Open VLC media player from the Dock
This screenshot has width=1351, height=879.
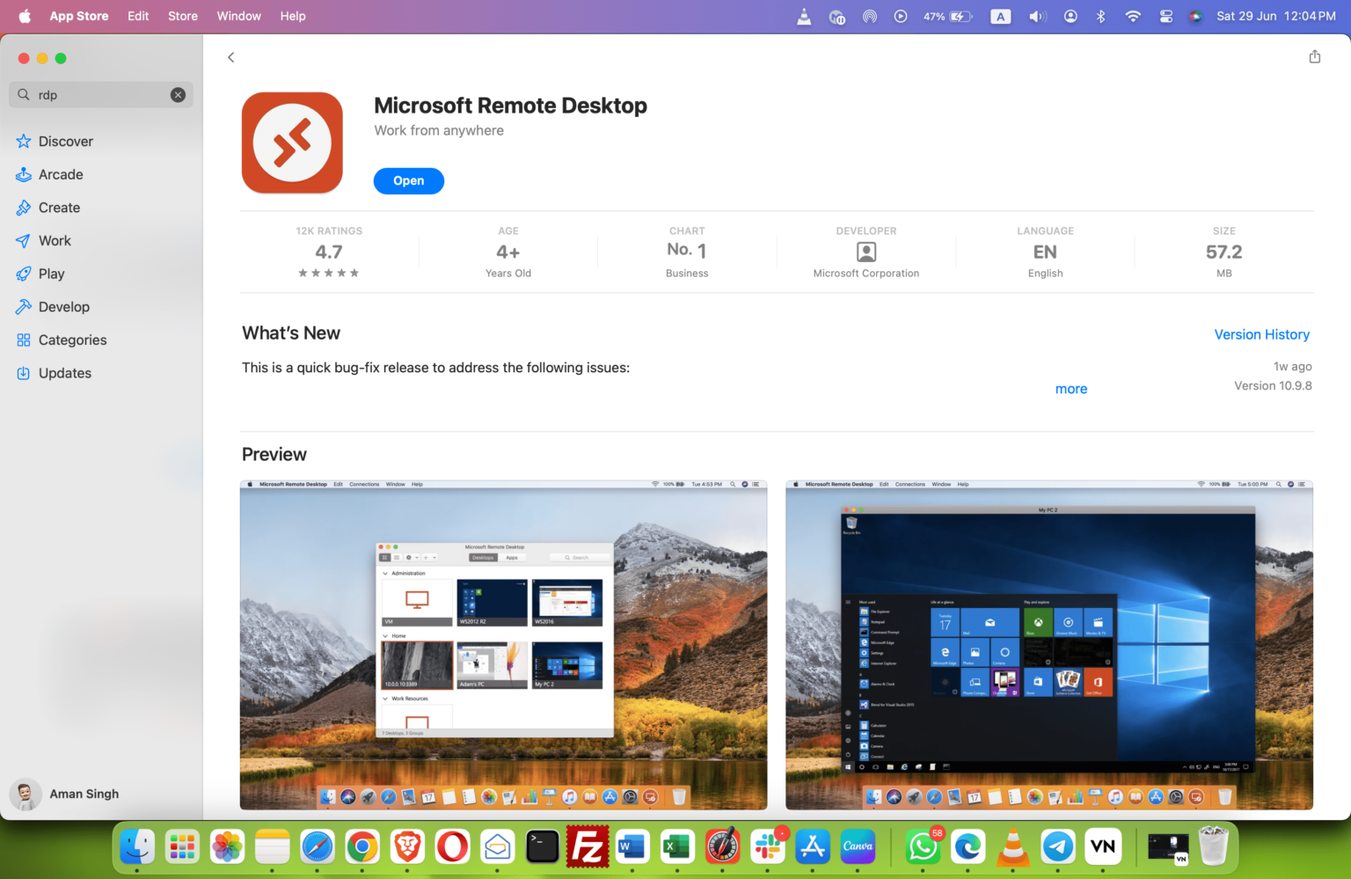[x=1011, y=847]
